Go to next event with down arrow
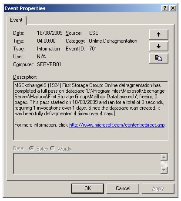The image size is (181, 201). [x=158, y=46]
